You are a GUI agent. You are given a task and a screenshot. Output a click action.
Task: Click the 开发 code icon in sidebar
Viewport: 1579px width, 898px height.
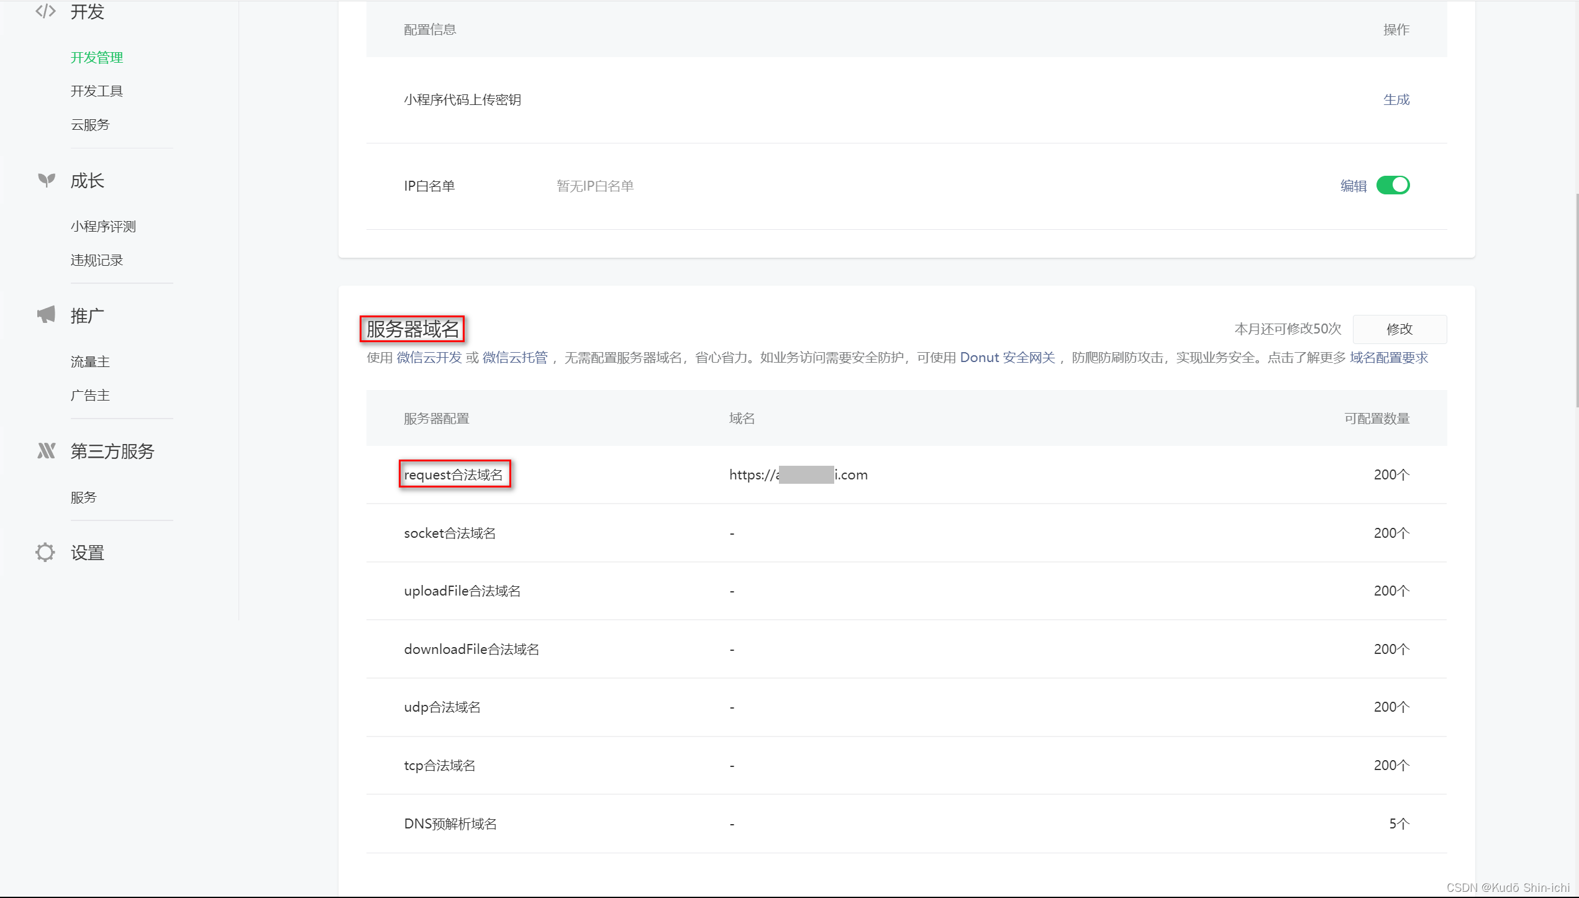tap(46, 12)
